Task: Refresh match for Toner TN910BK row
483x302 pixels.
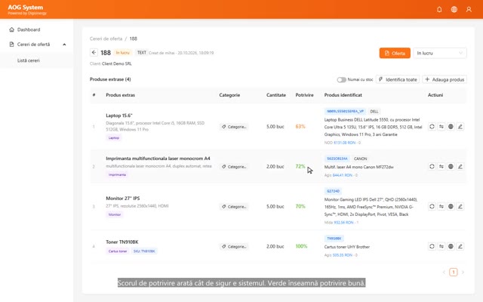Action: 432,246
